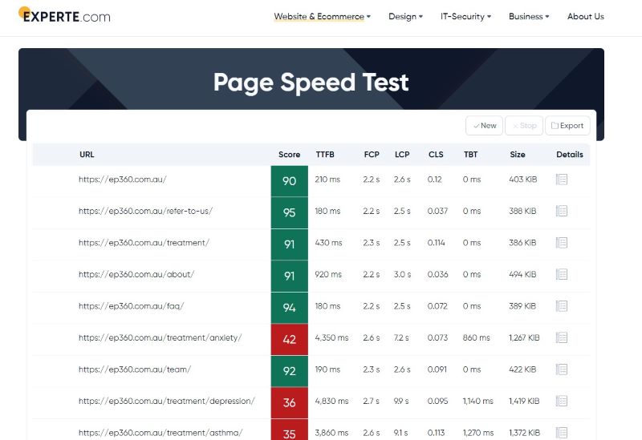Expand the Website & Ecommerce menu

(x=323, y=17)
